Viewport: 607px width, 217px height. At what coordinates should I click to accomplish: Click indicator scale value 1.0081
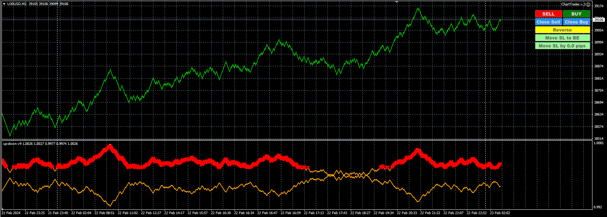pyautogui.click(x=599, y=143)
